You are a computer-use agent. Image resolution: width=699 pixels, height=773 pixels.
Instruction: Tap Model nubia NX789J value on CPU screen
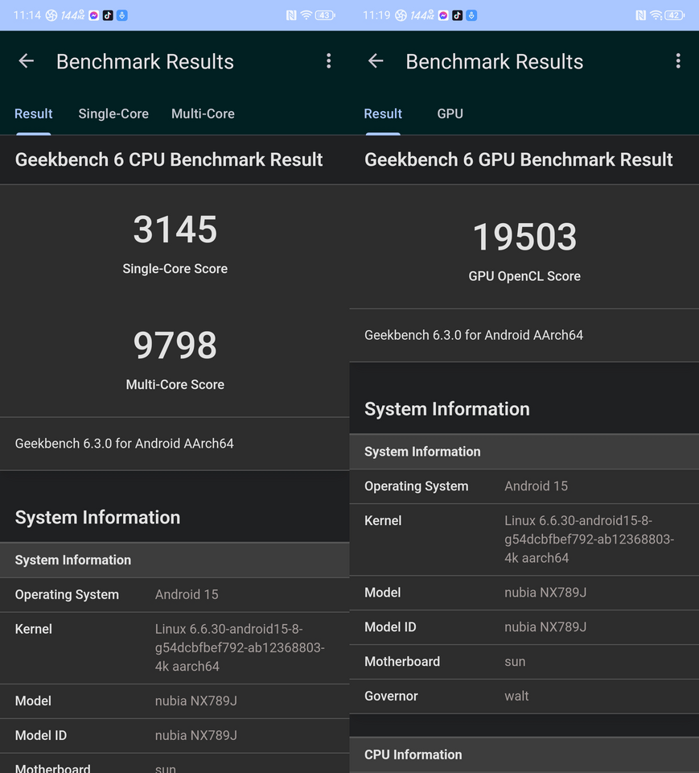click(x=196, y=701)
